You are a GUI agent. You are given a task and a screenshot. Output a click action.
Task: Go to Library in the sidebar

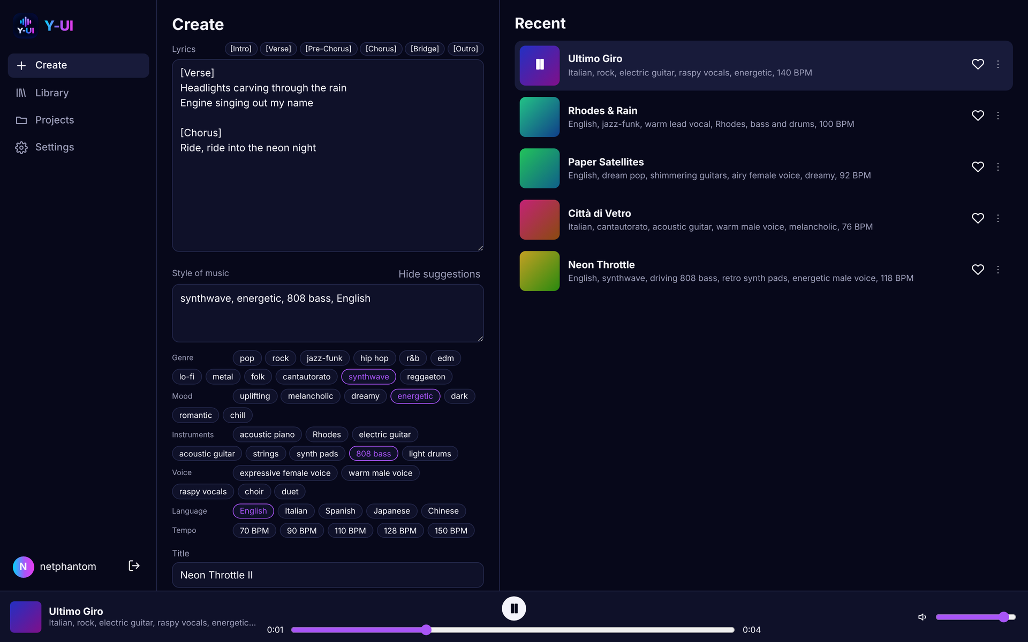(78, 93)
